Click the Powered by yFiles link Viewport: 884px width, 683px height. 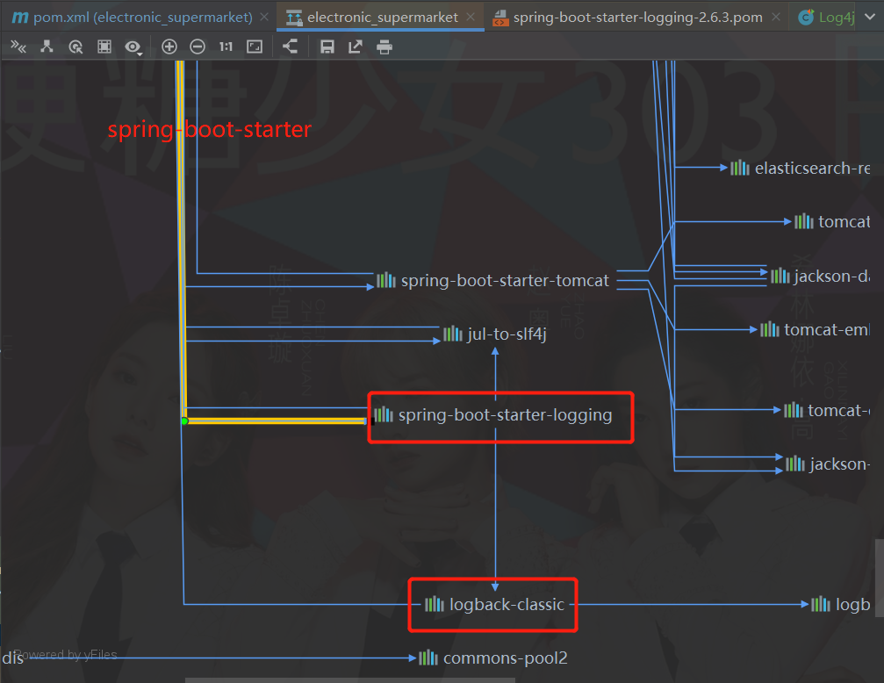click(x=68, y=654)
